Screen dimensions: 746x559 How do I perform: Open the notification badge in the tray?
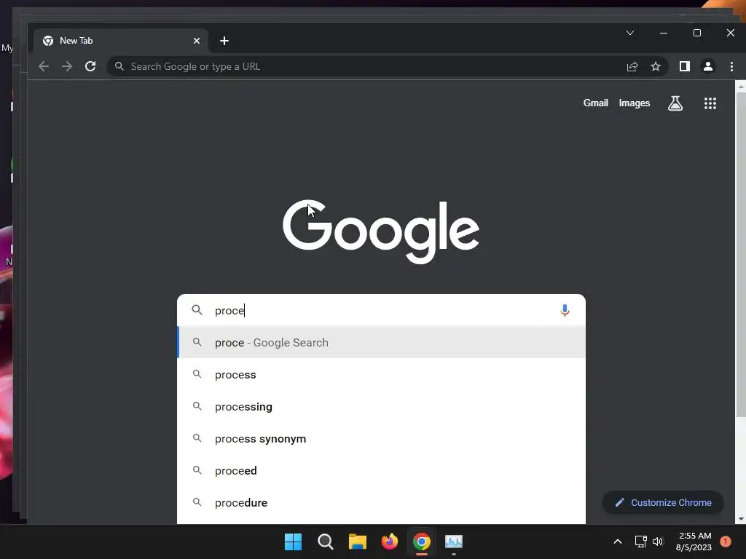pyautogui.click(x=726, y=542)
